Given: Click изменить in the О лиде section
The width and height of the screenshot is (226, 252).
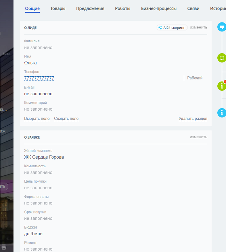Looking at the screenshot, I should point(198,28).
